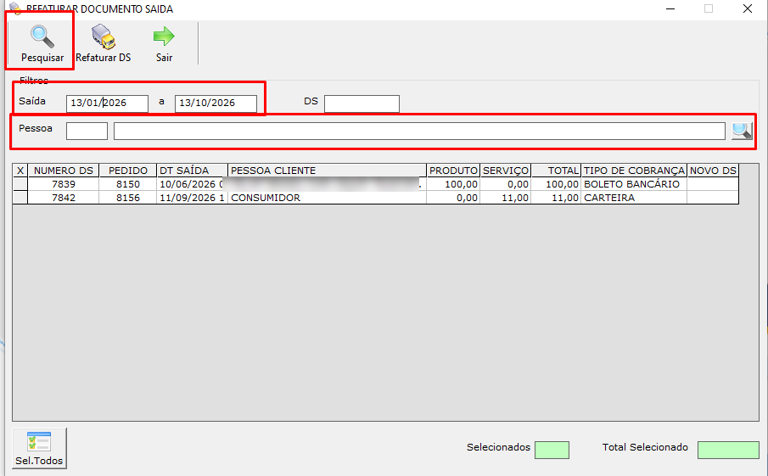Click the BOLETO BANCÁRIO cell

point(634,184)
